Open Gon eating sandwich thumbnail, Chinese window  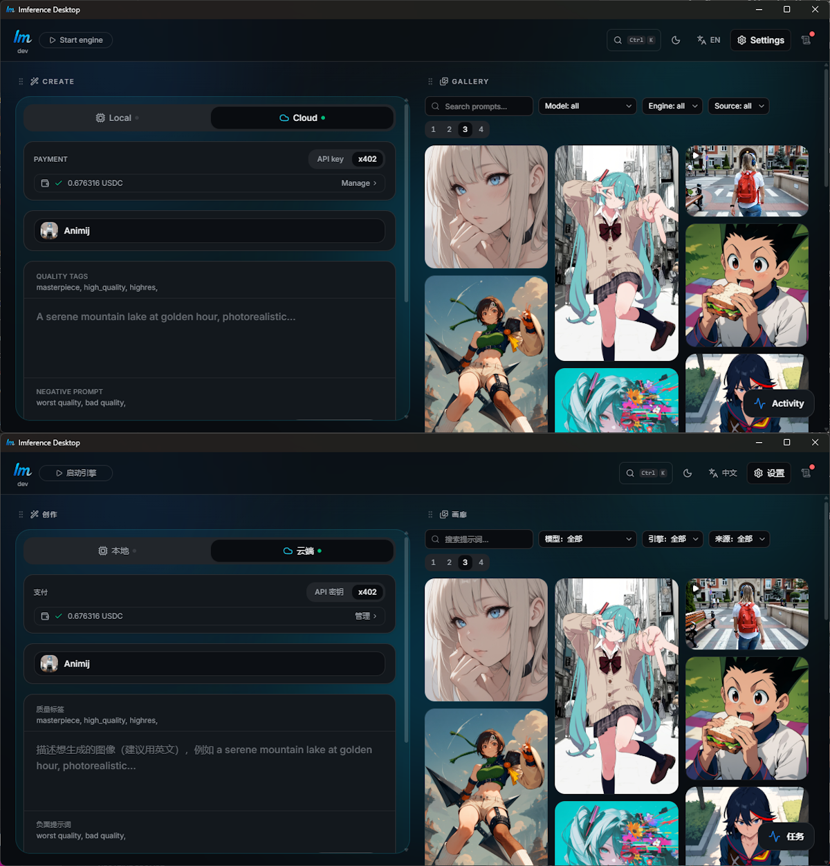747,719
